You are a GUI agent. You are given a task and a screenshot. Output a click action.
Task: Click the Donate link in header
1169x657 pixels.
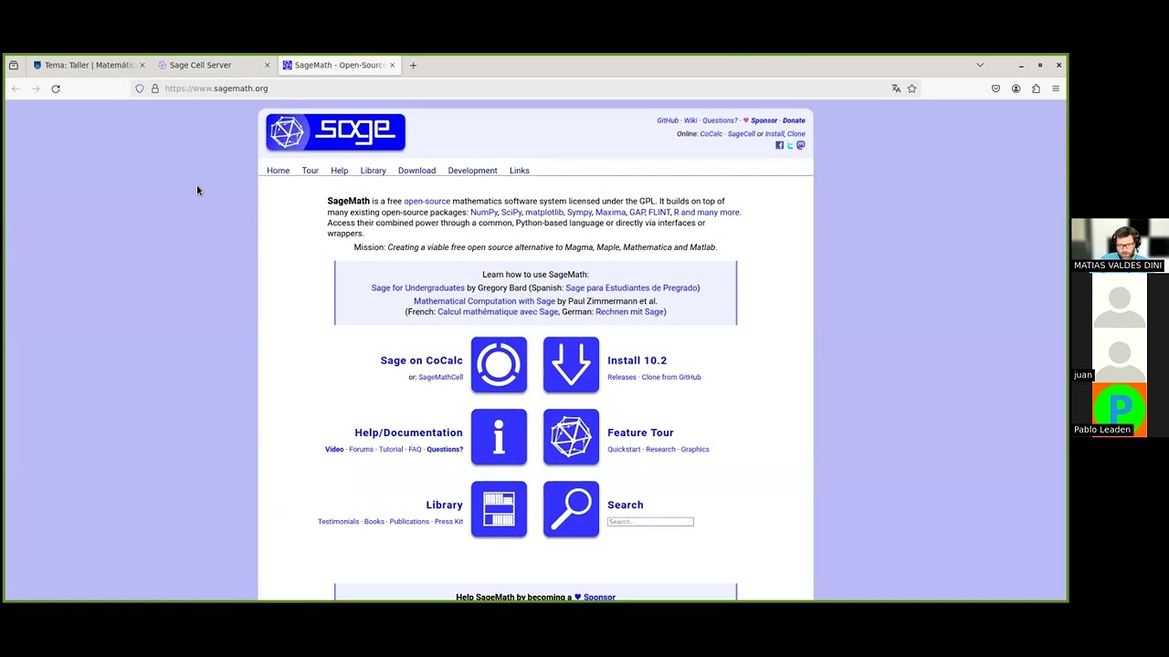coord(794,120)
